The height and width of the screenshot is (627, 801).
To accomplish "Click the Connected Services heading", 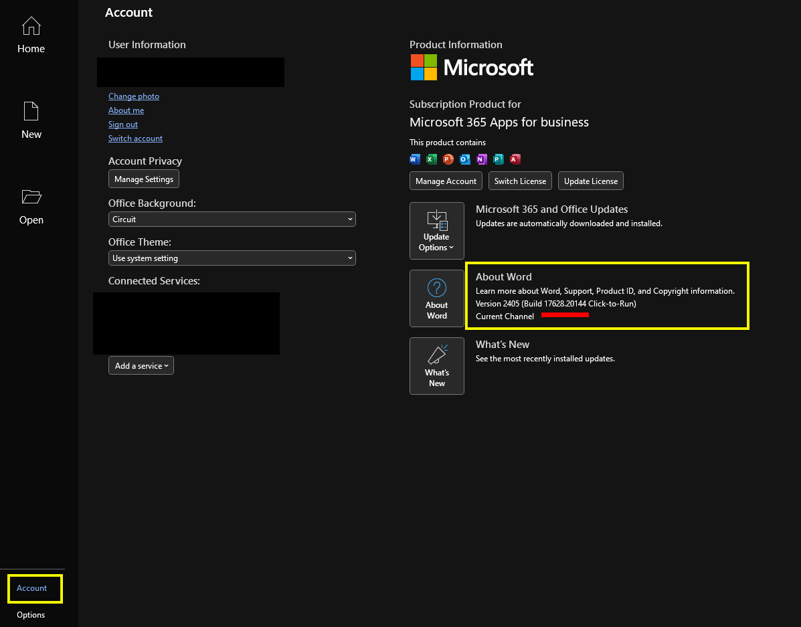I will point(155,281).
